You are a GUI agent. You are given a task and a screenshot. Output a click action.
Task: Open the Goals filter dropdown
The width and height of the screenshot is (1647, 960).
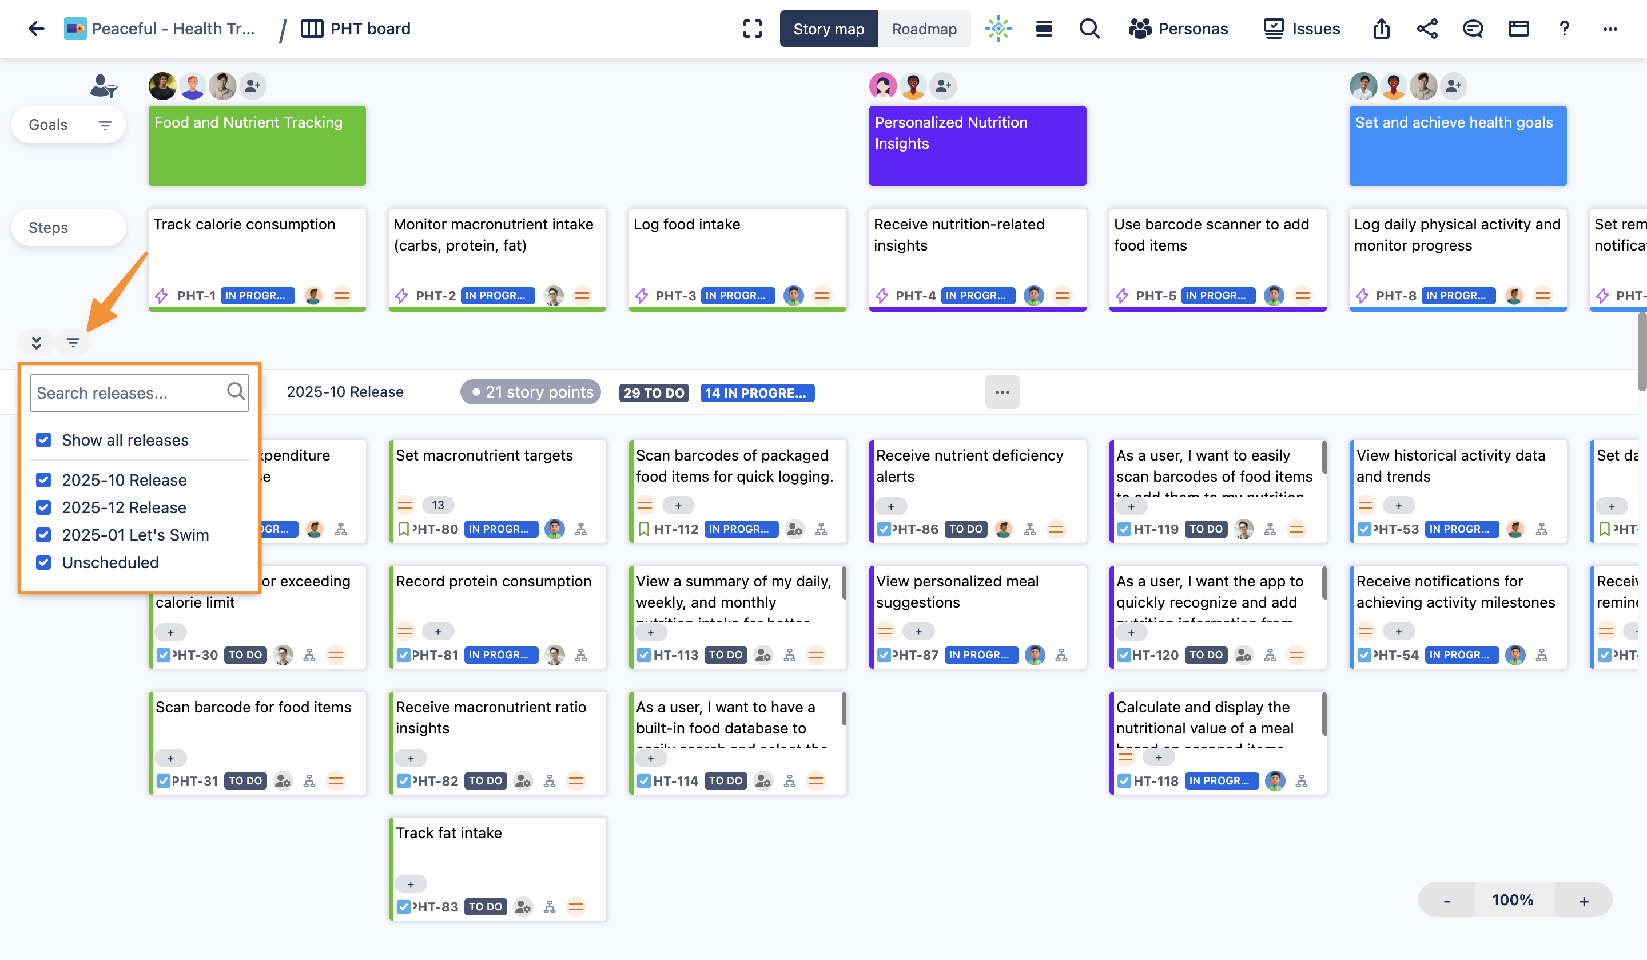pyautogui.click(x=105, y=125)
